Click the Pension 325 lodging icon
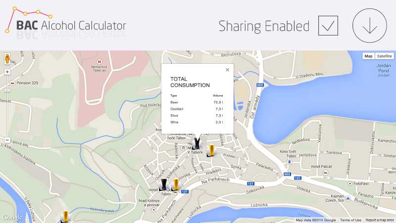 [x=12, y=83]
